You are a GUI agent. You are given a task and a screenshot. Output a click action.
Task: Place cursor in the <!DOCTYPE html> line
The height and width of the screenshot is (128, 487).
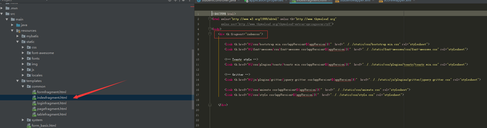click(224, 14)
